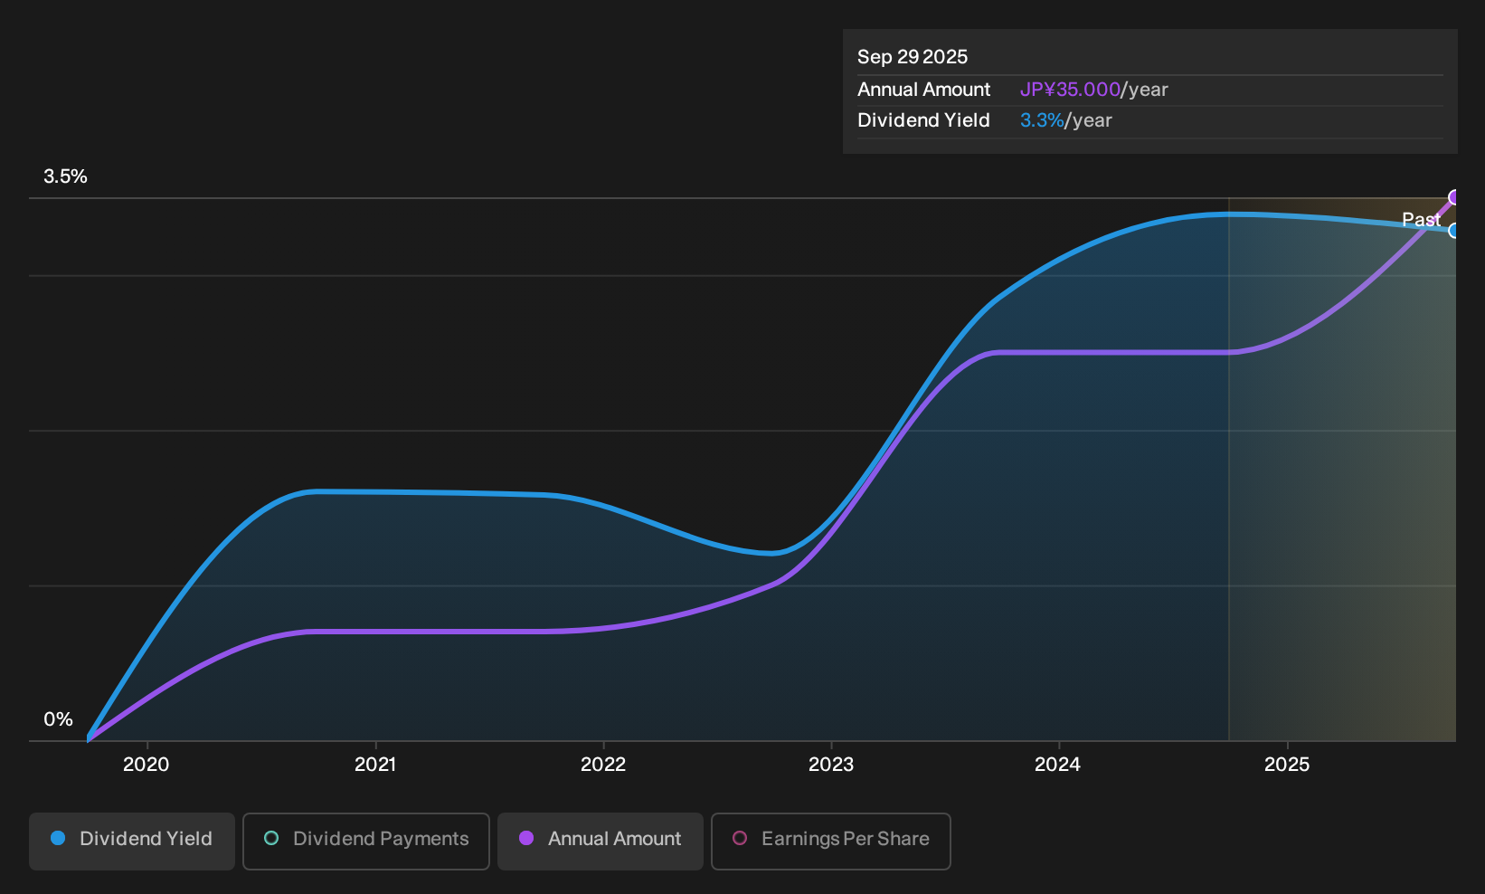The height and width of the screenshot is (894, 1485).
Task: Click the teal Dividend Payments legend circle
Action: (271, 839)
